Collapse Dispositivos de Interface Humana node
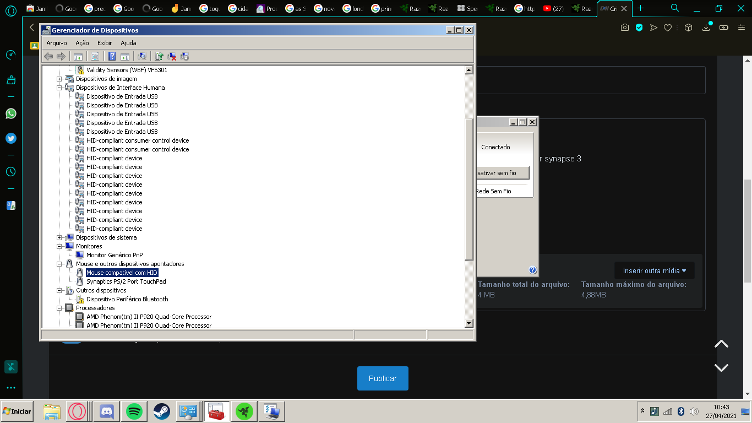The height and width of the screenshot is (423, 752). coord(59,88)
